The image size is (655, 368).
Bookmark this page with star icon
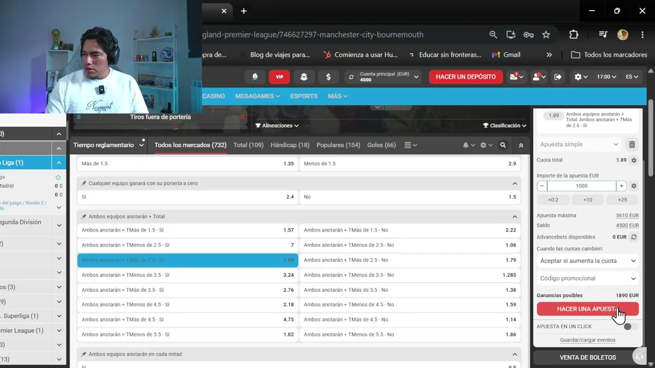(x=546, y=35)
